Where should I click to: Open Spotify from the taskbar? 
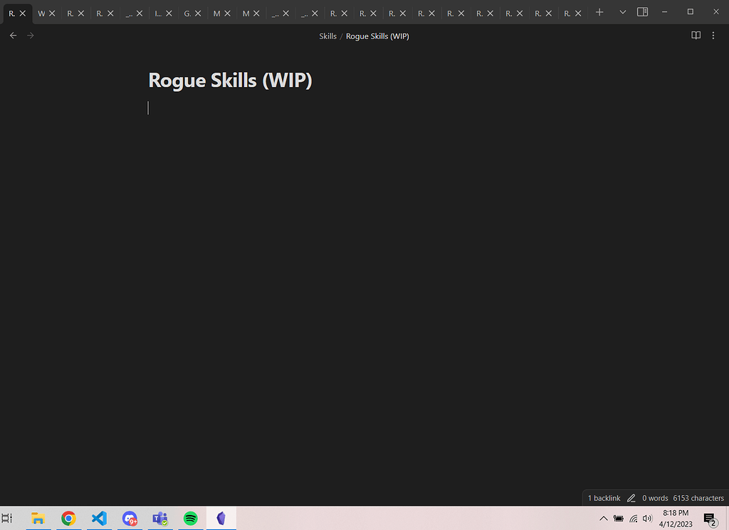190,519
